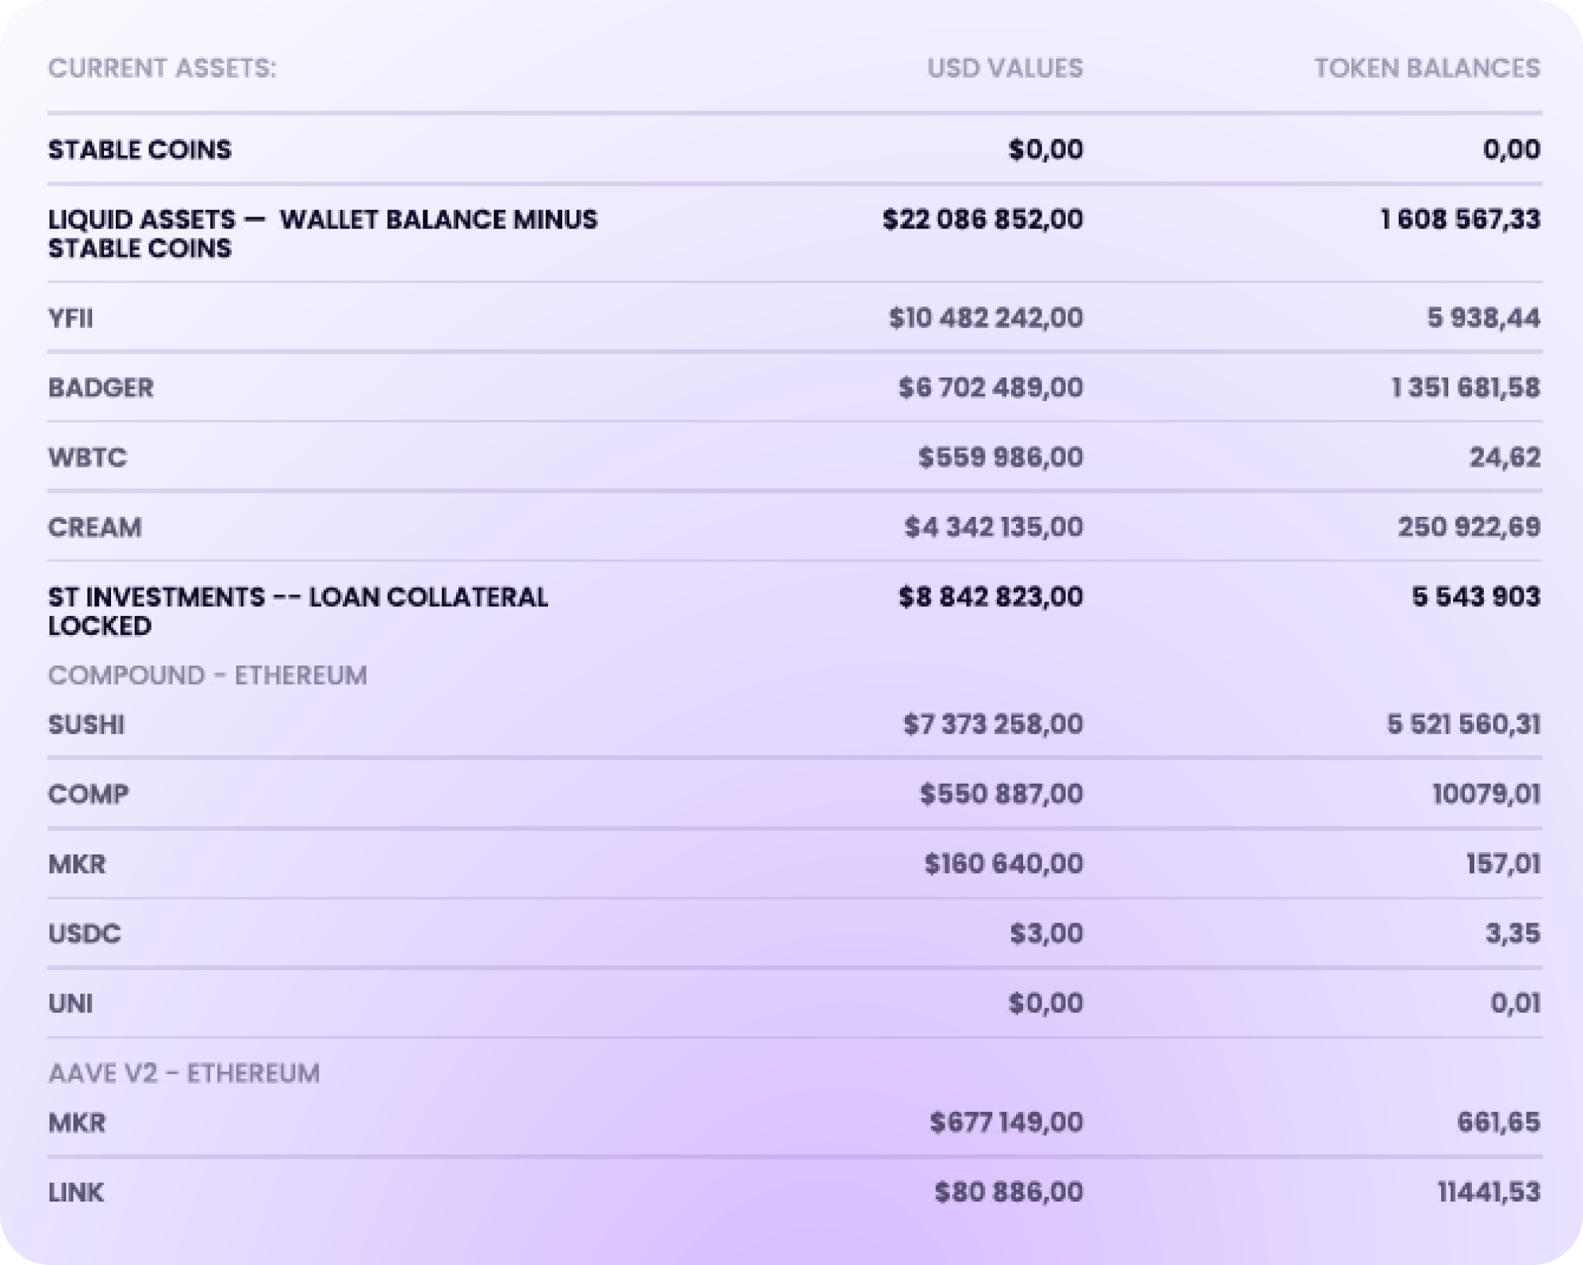Select the Liquid Assets wallet balance heading
The width and height of the screenshot is (1583, 1265).
pyautogui.click(x=322, y=233)
